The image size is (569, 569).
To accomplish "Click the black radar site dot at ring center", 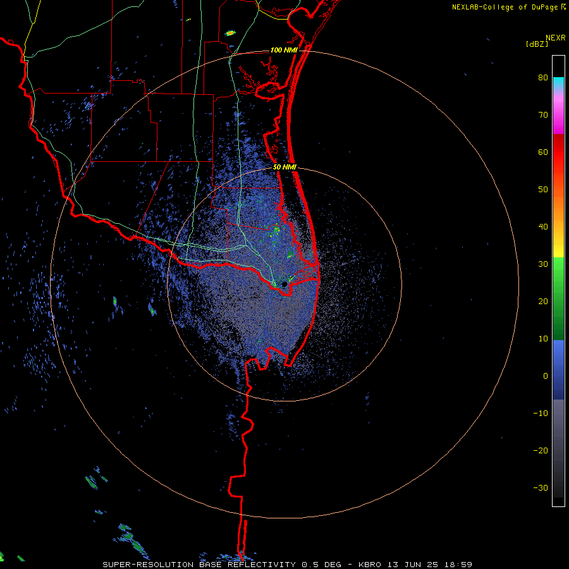I will (284, 284).
